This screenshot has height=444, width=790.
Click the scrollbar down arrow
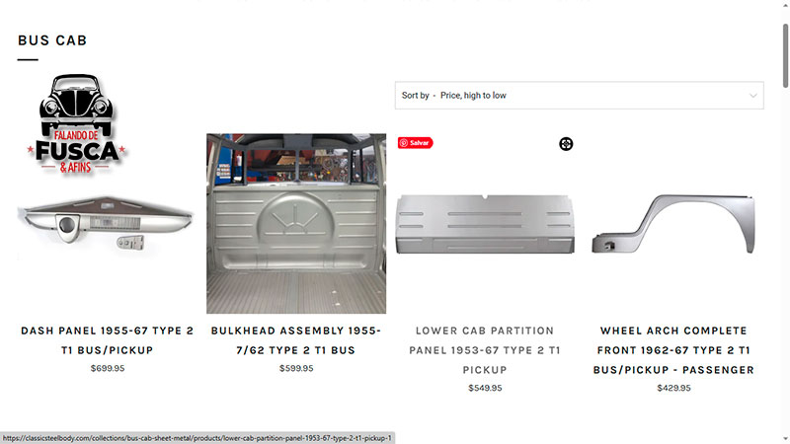pyautogui.click(x=785, y=440)
